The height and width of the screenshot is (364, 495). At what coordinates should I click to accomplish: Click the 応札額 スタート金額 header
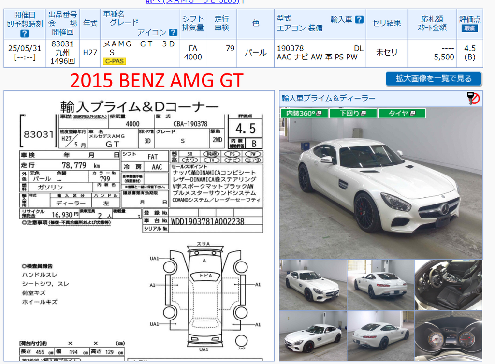click(432, 23)
